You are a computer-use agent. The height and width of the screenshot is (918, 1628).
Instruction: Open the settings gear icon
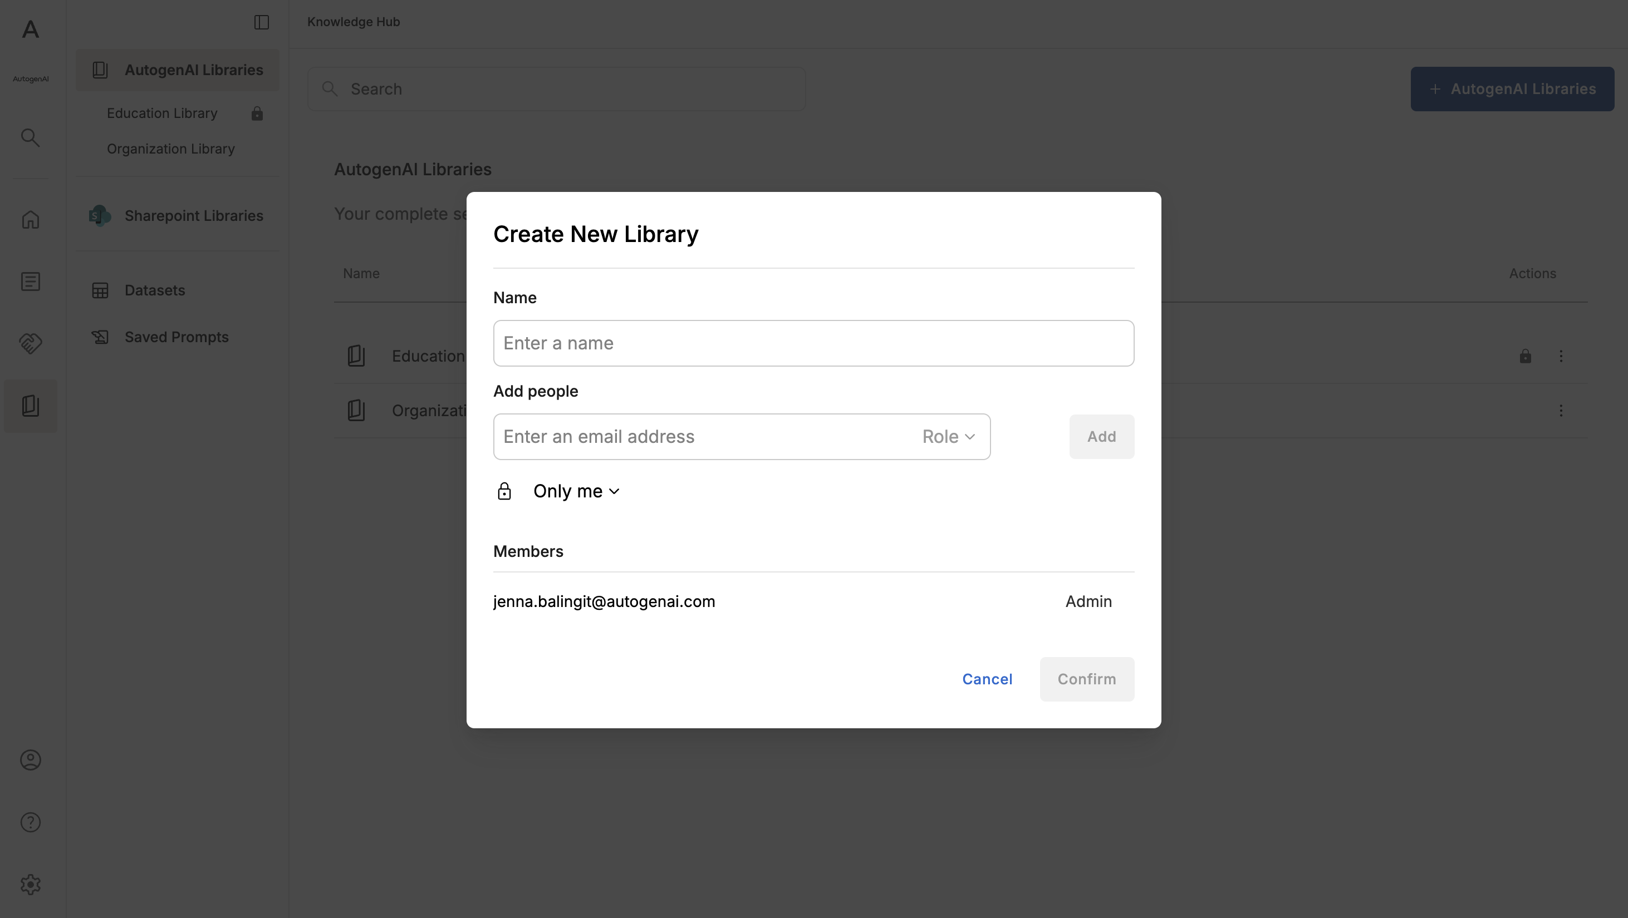pyautogui.click(x=30, y=885)
